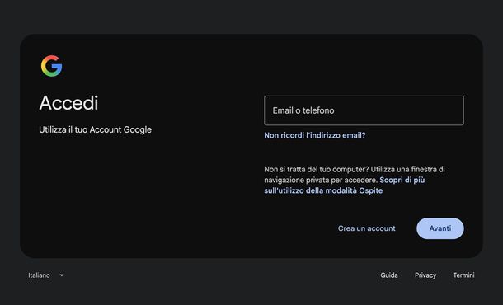Click the Avanti button
This screenshot has width=503, height=305.
tap(440, 228)
